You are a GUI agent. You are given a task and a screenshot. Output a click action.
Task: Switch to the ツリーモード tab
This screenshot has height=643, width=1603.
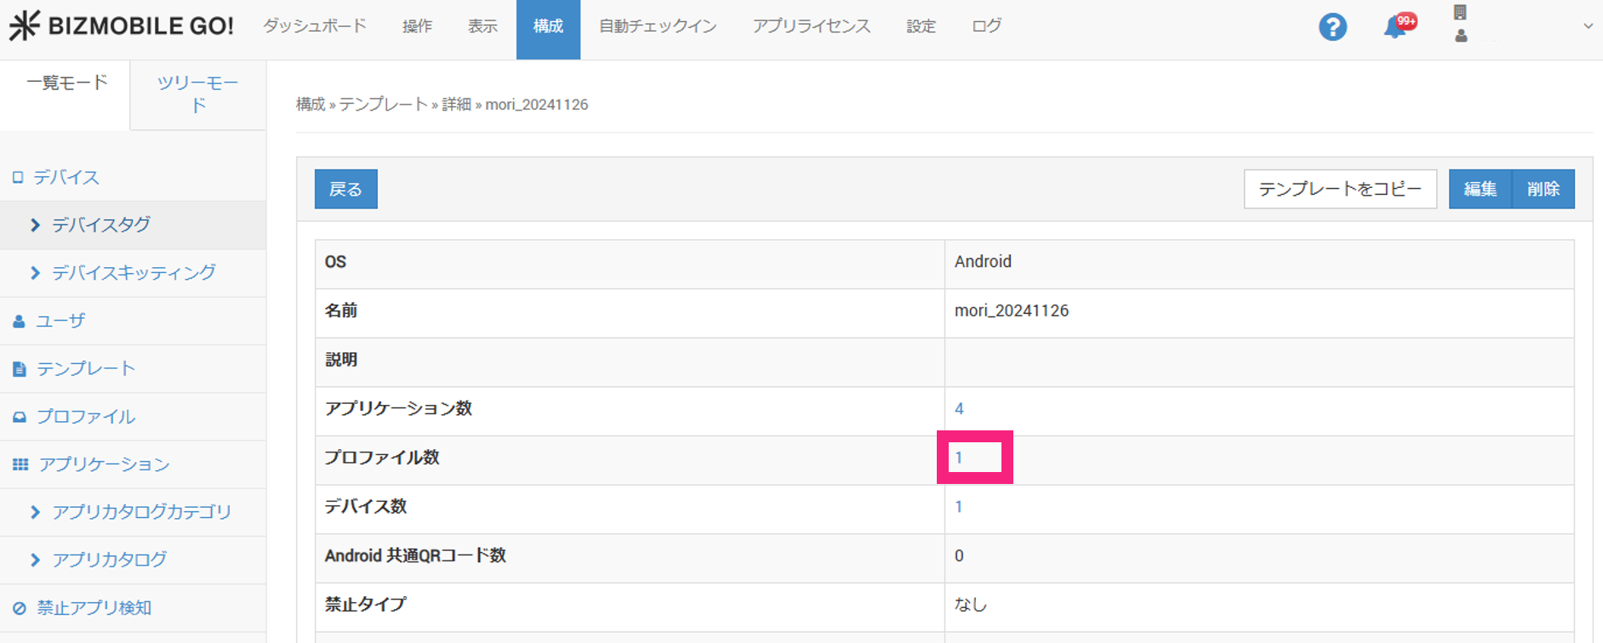tap(197, 94)
